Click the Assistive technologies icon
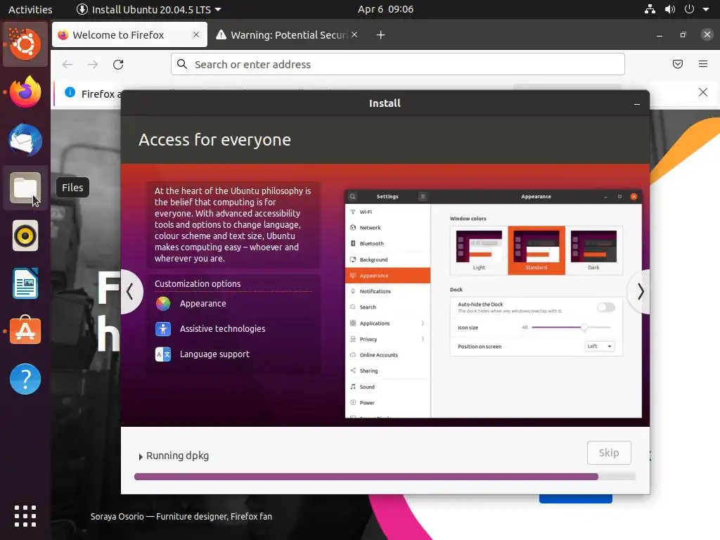The image size is (720, 540). 163,329
